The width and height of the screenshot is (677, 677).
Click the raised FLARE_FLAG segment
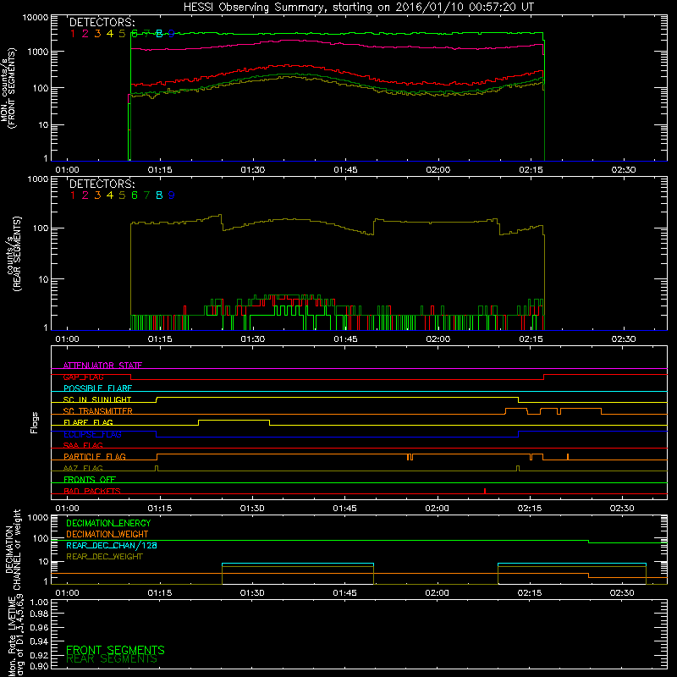234,420
